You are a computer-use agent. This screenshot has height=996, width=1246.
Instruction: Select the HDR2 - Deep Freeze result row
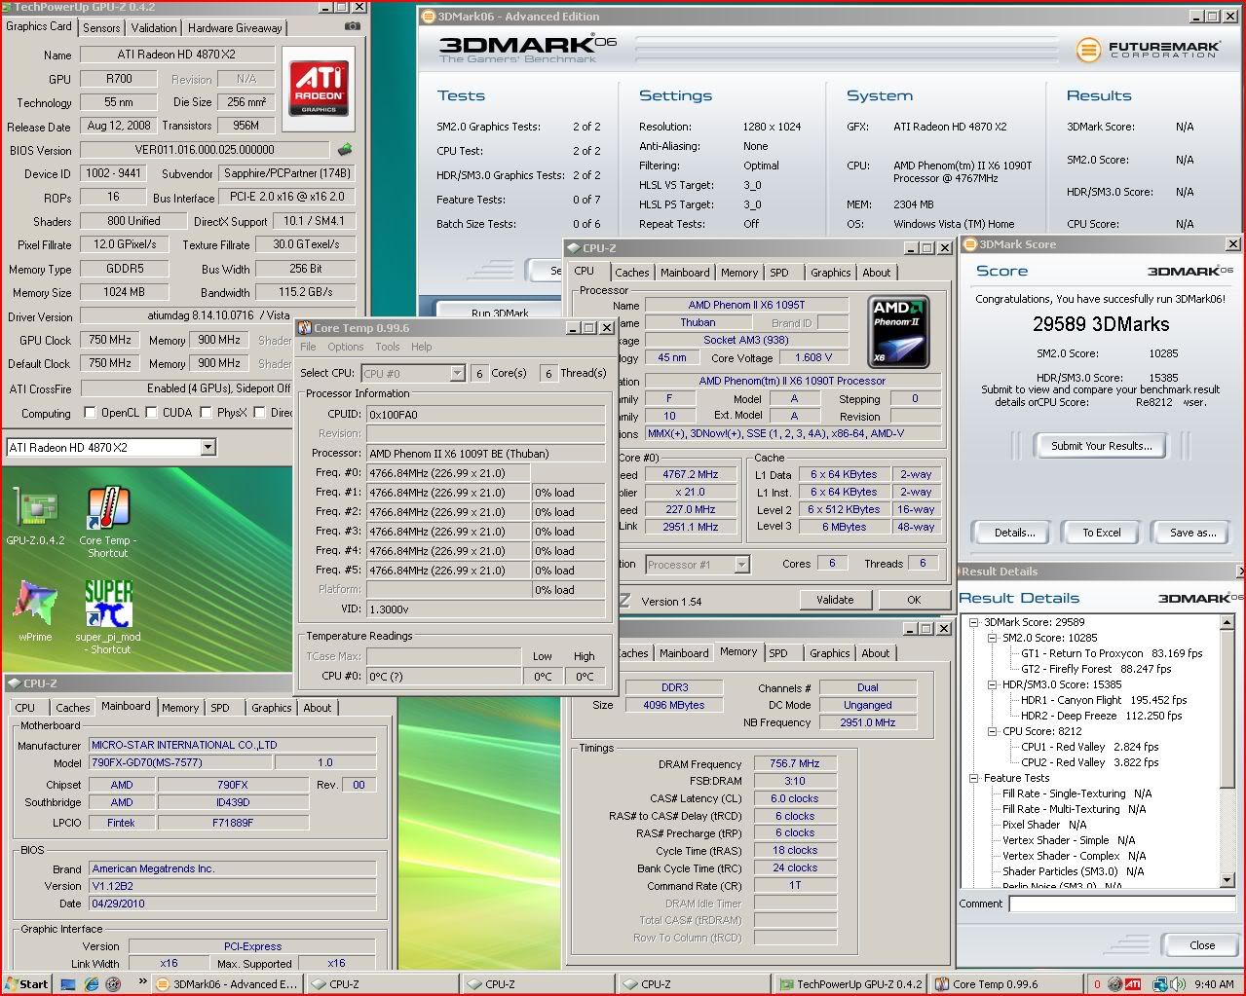point(1101,716)
